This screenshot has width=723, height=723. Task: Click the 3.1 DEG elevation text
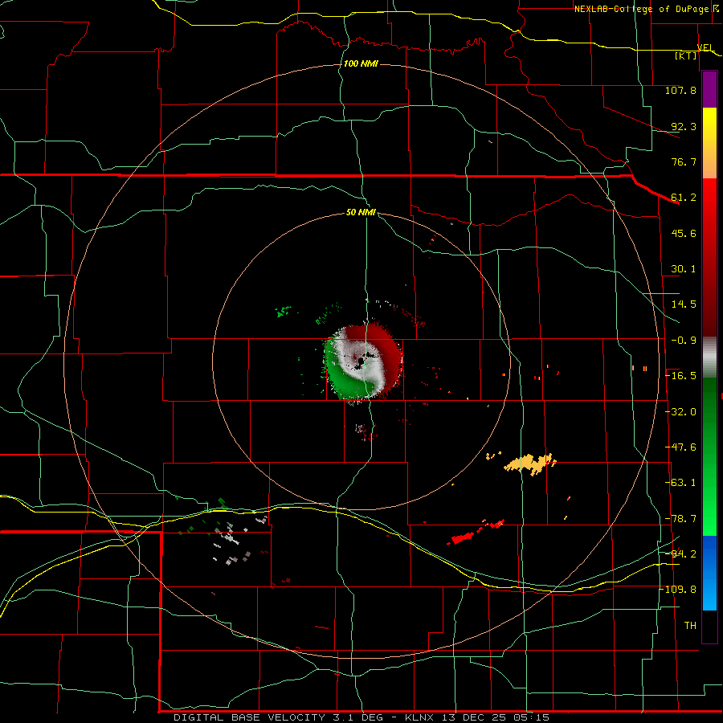357,717
